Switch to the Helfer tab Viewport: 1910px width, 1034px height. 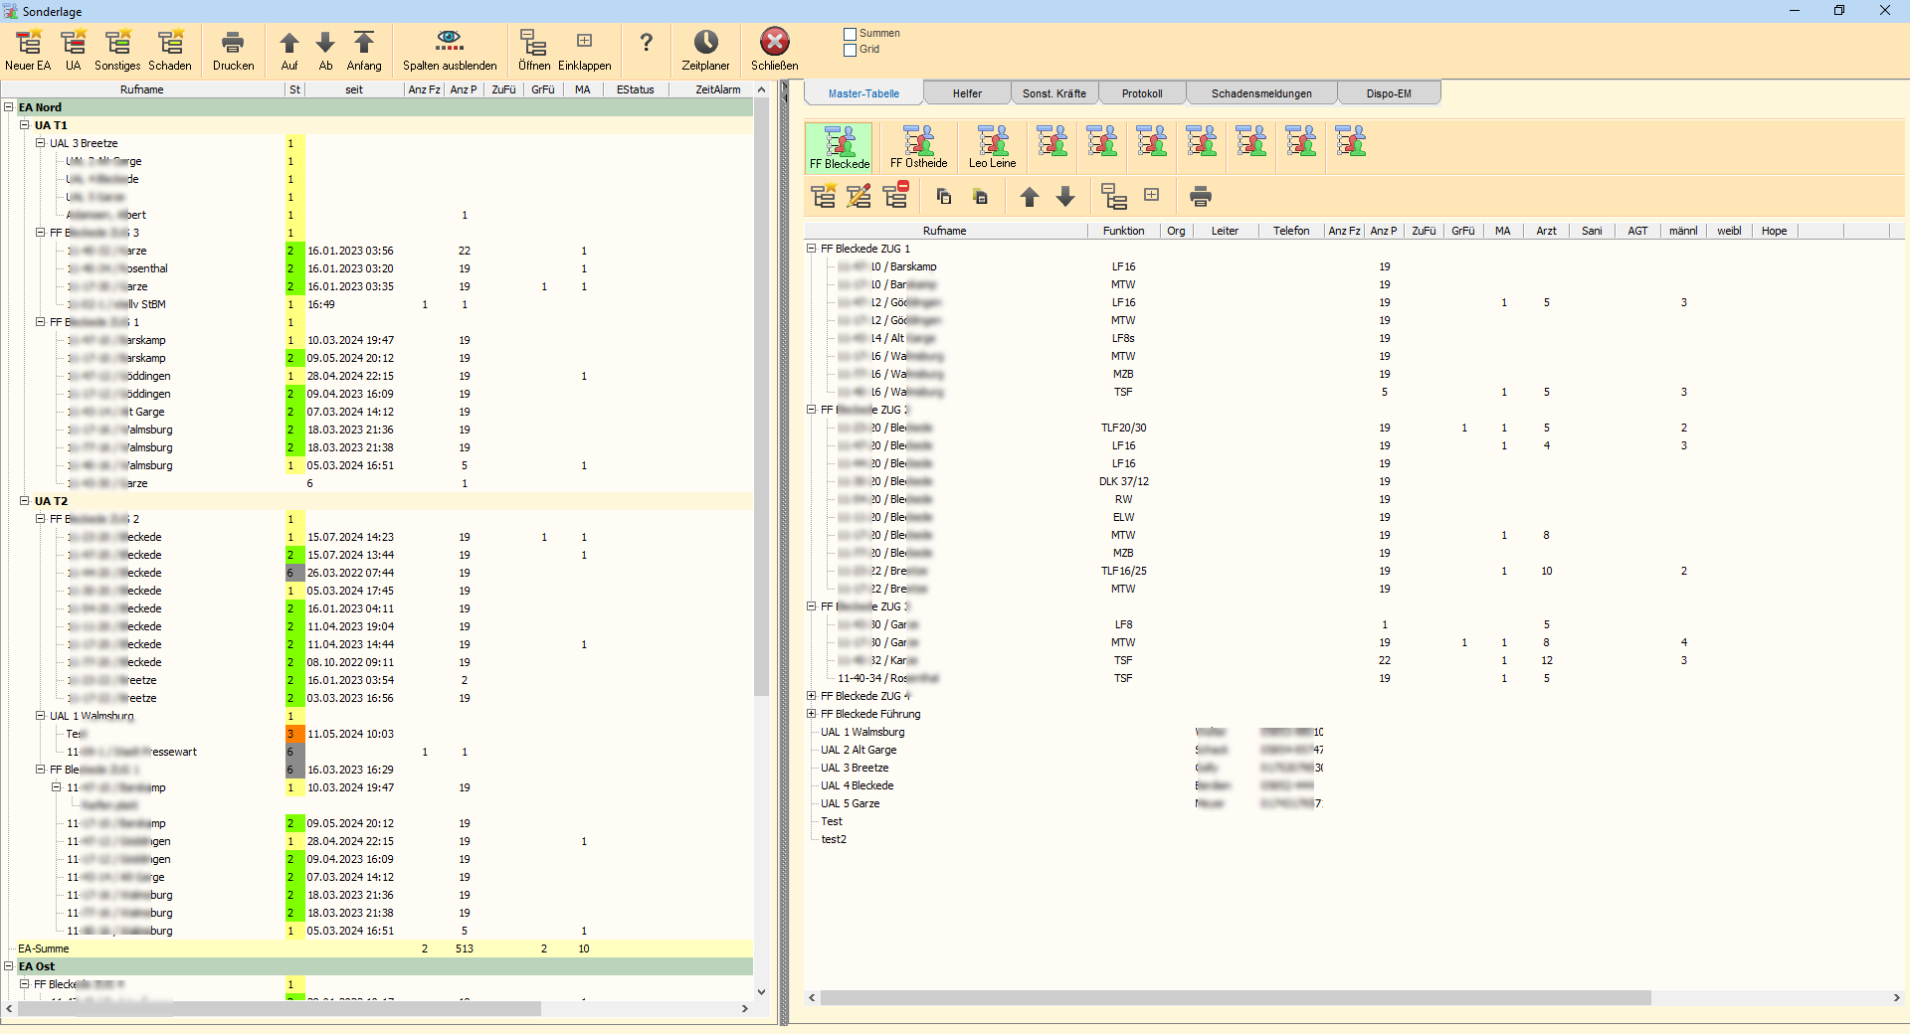[x=966, y=93]
